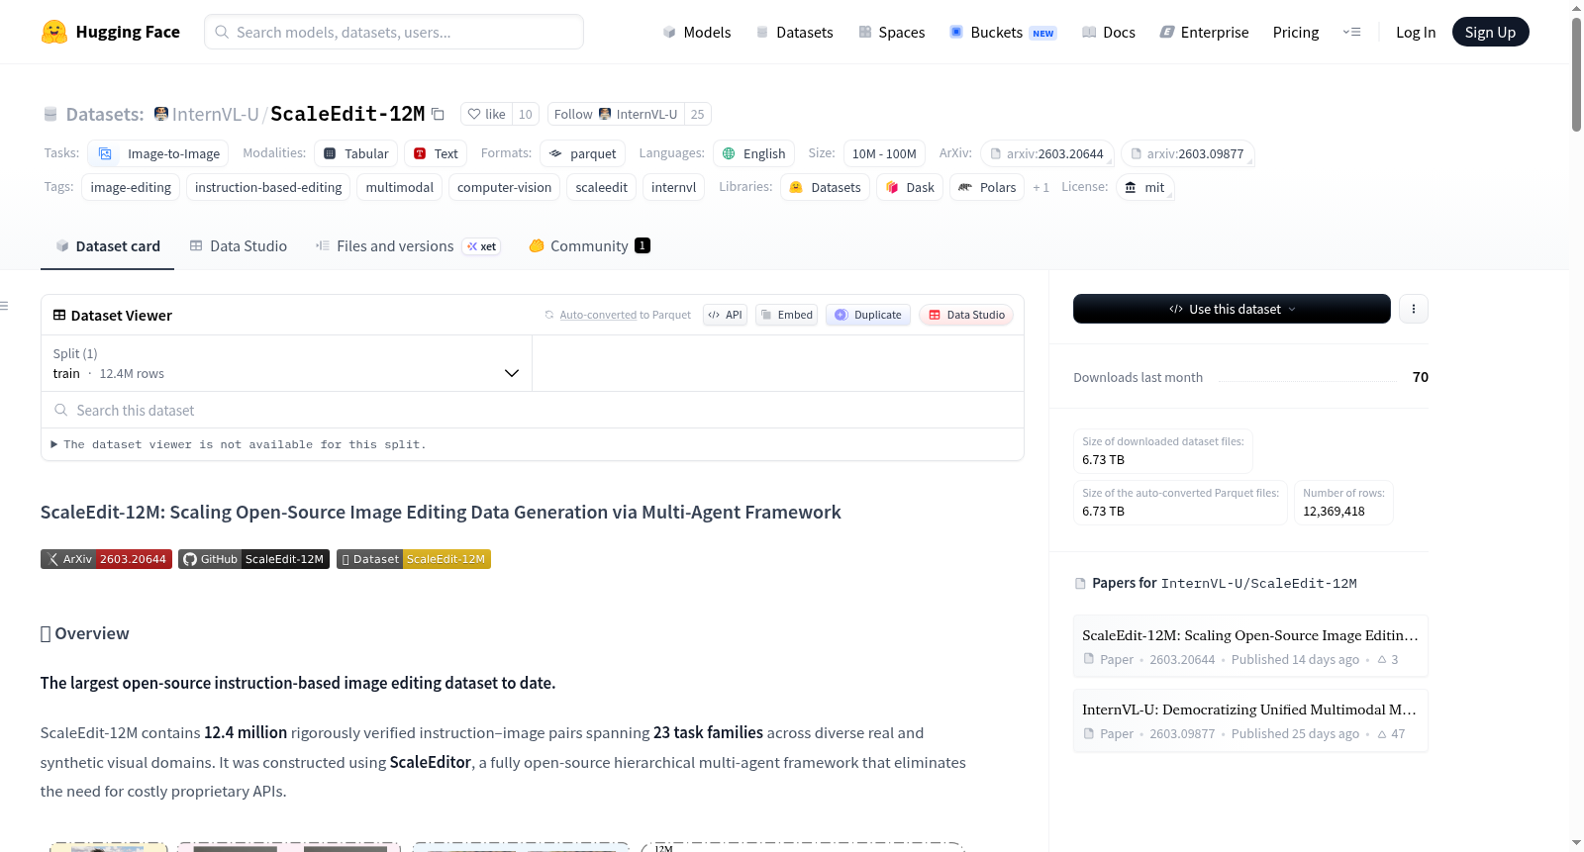The height and width of the screenshot is (852, 1584).
Task: Click the InternVL-U owner link in title
Action: 216,114
